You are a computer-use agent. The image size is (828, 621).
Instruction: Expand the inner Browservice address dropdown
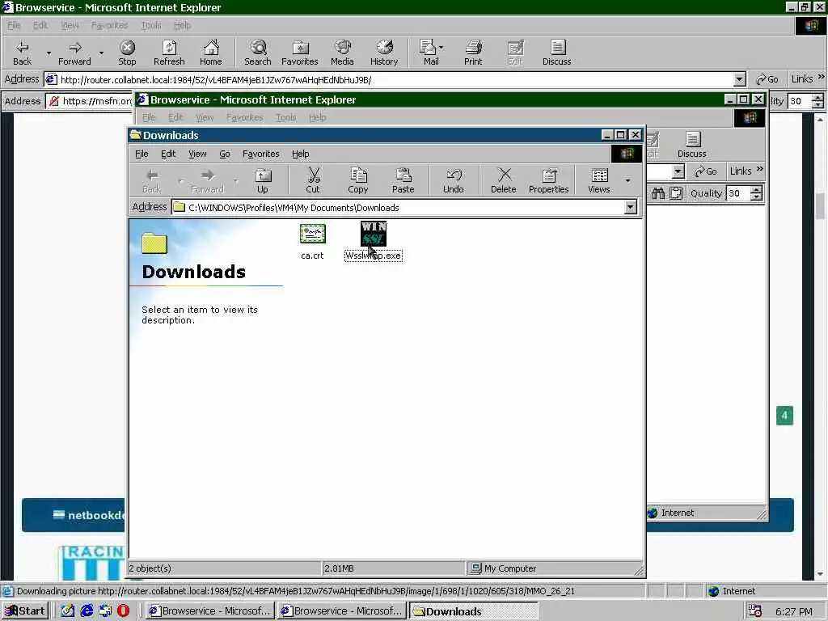(678, 171)
